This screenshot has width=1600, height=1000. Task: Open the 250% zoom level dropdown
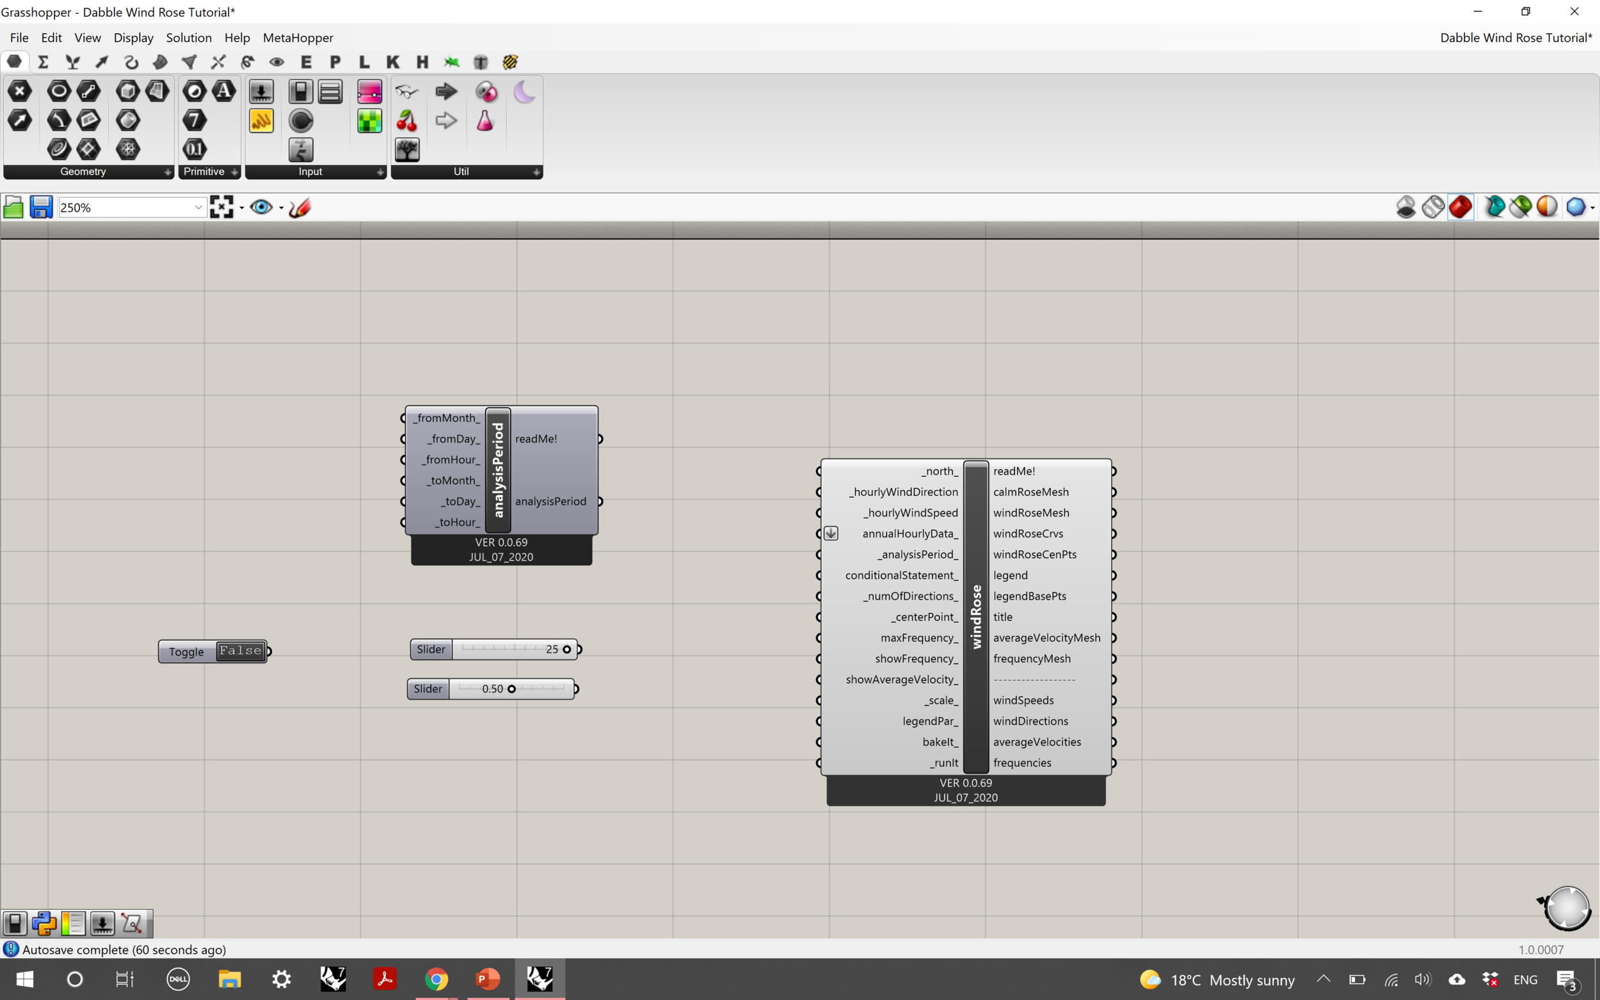198,207
